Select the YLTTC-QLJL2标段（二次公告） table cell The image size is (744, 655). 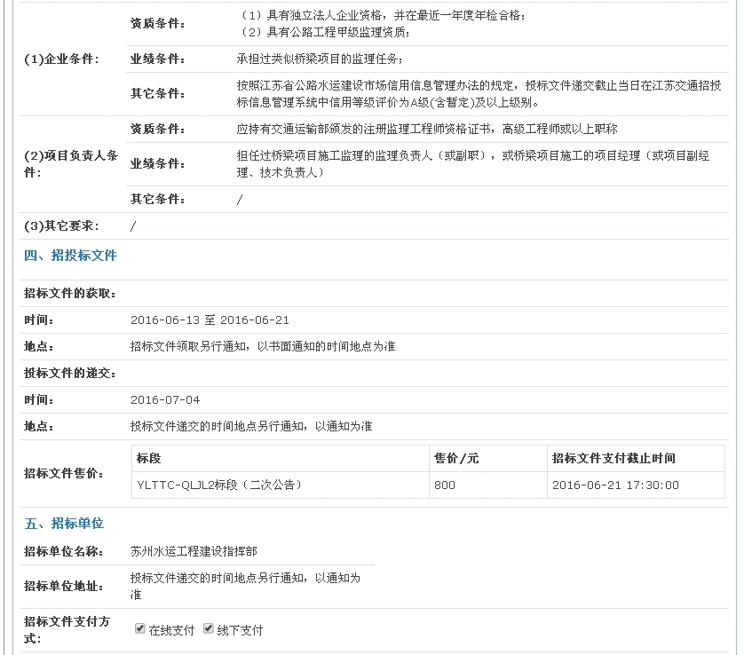(219, 485)
